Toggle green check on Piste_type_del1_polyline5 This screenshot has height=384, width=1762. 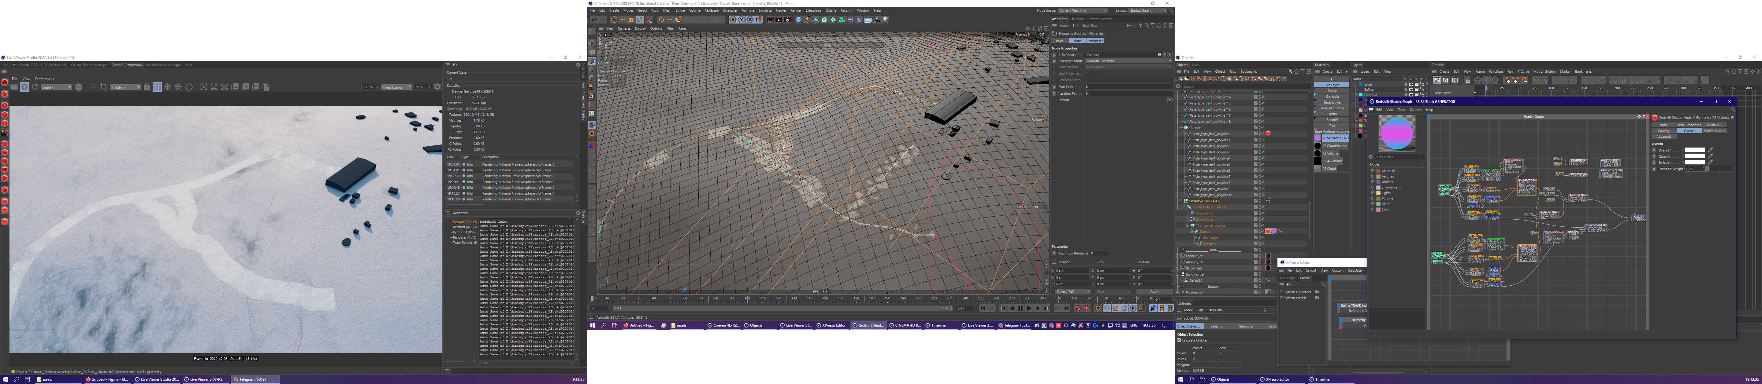coord(1263,164)
